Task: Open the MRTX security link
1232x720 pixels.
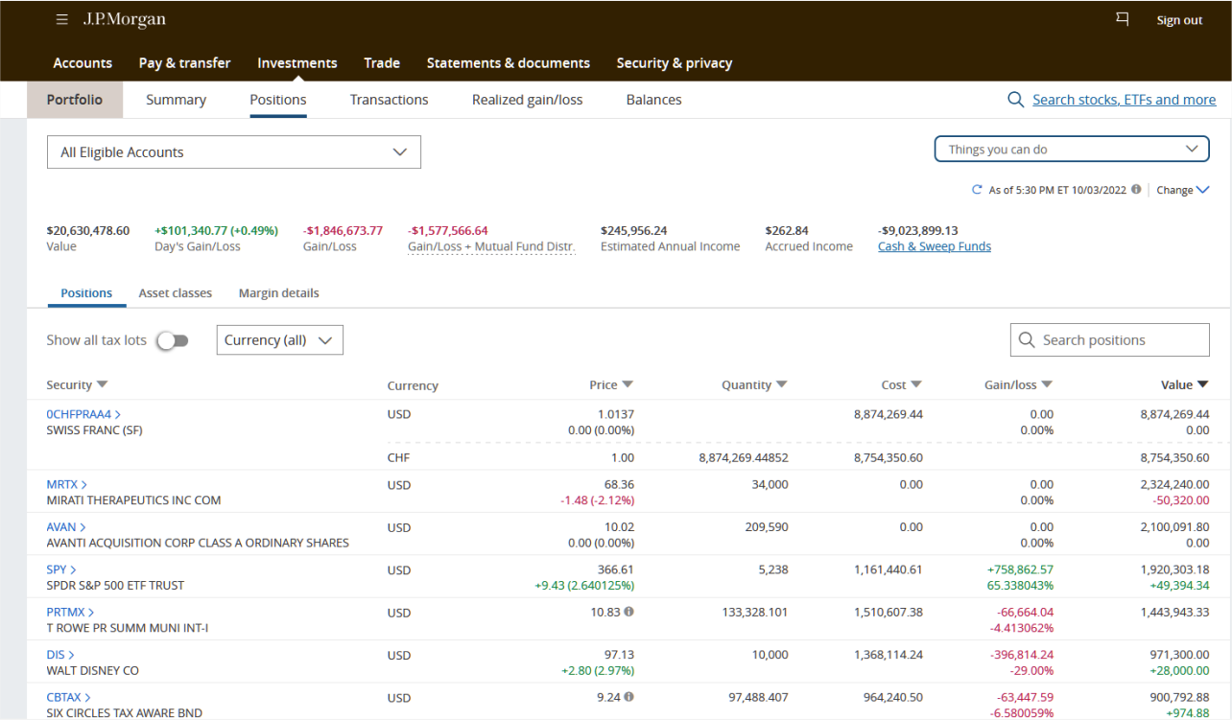Action: click(x=66, y=484)
